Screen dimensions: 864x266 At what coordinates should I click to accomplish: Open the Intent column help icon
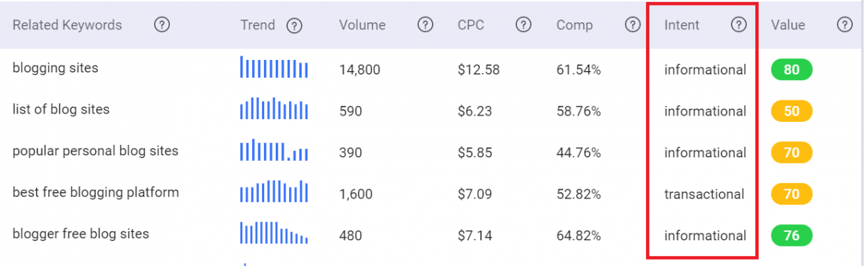739,25
